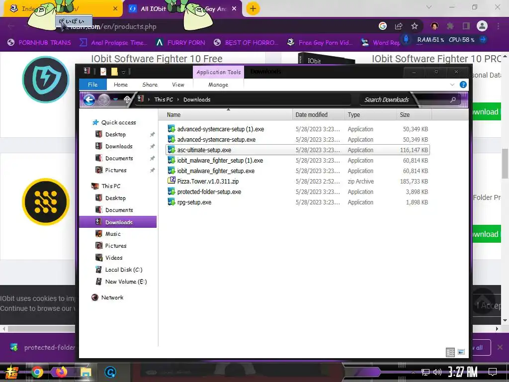
Task: Open File Explorer taskbar icon
Action: point(85,372)
